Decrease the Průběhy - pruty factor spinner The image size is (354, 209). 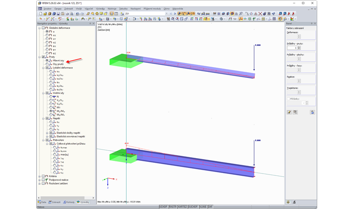click(299, 49)
